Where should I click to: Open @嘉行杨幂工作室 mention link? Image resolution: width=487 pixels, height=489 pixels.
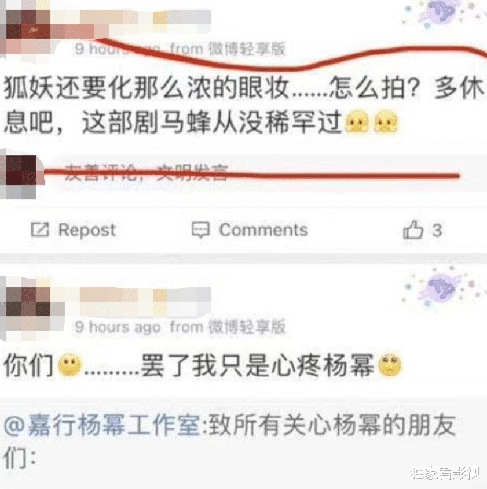pos(102,424)
